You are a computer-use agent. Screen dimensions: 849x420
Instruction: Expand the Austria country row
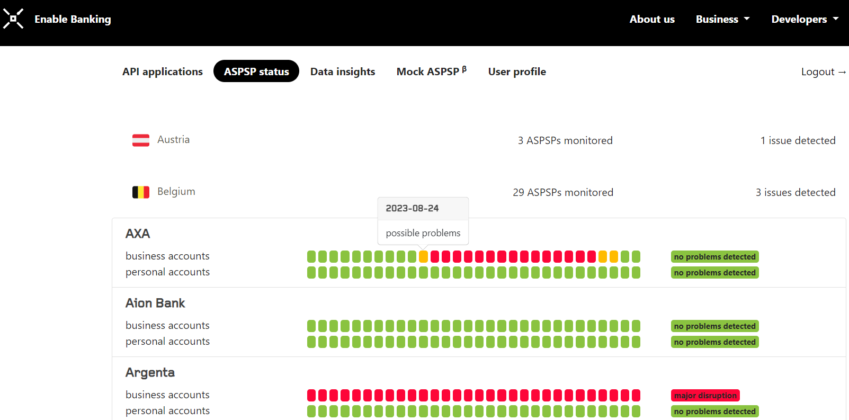click(479, 140)
